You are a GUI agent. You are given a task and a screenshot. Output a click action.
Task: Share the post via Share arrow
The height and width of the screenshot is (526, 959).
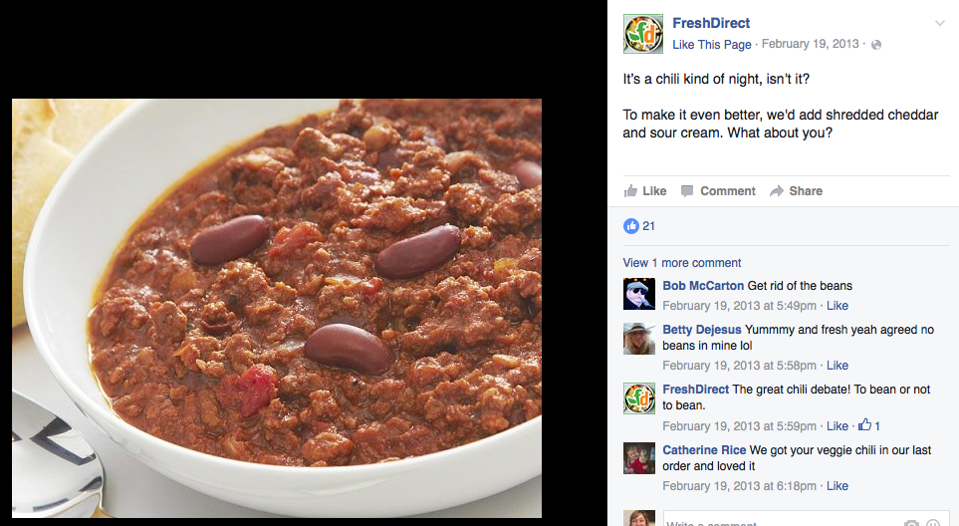click(x=797, y=191)
